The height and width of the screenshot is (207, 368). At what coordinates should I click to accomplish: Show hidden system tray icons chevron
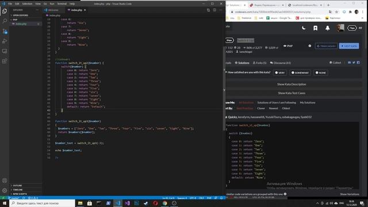click(317, 203)
